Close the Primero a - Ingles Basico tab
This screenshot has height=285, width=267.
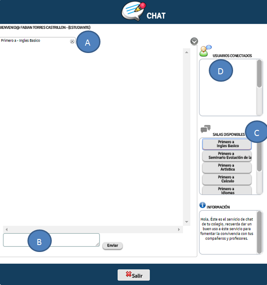[x=72, y=41]
